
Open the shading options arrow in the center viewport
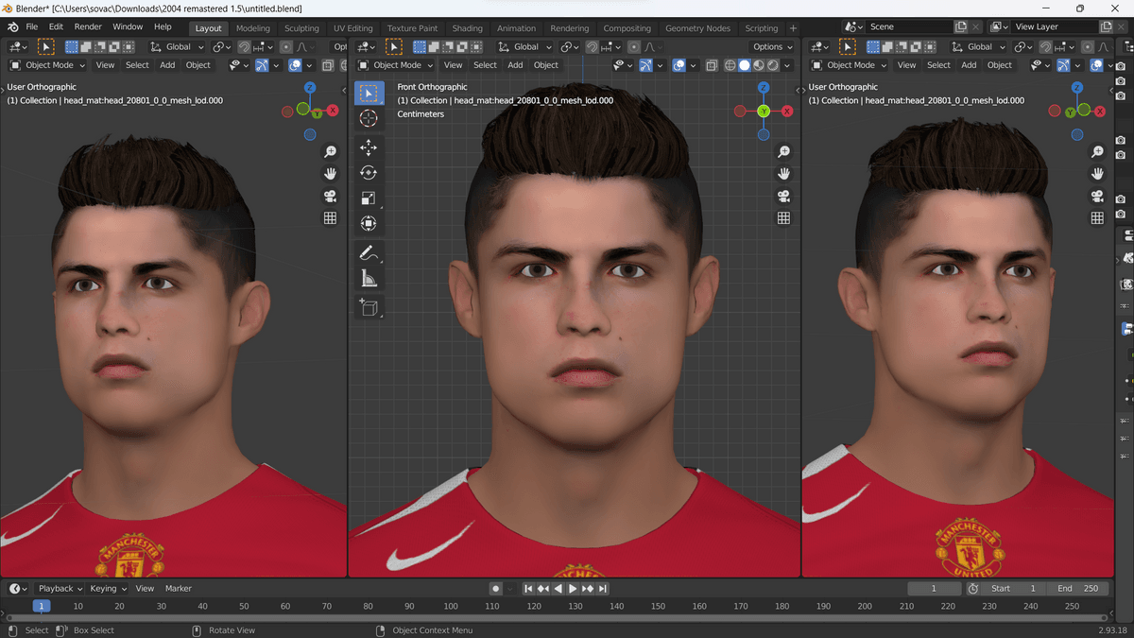tap(787, 65)
